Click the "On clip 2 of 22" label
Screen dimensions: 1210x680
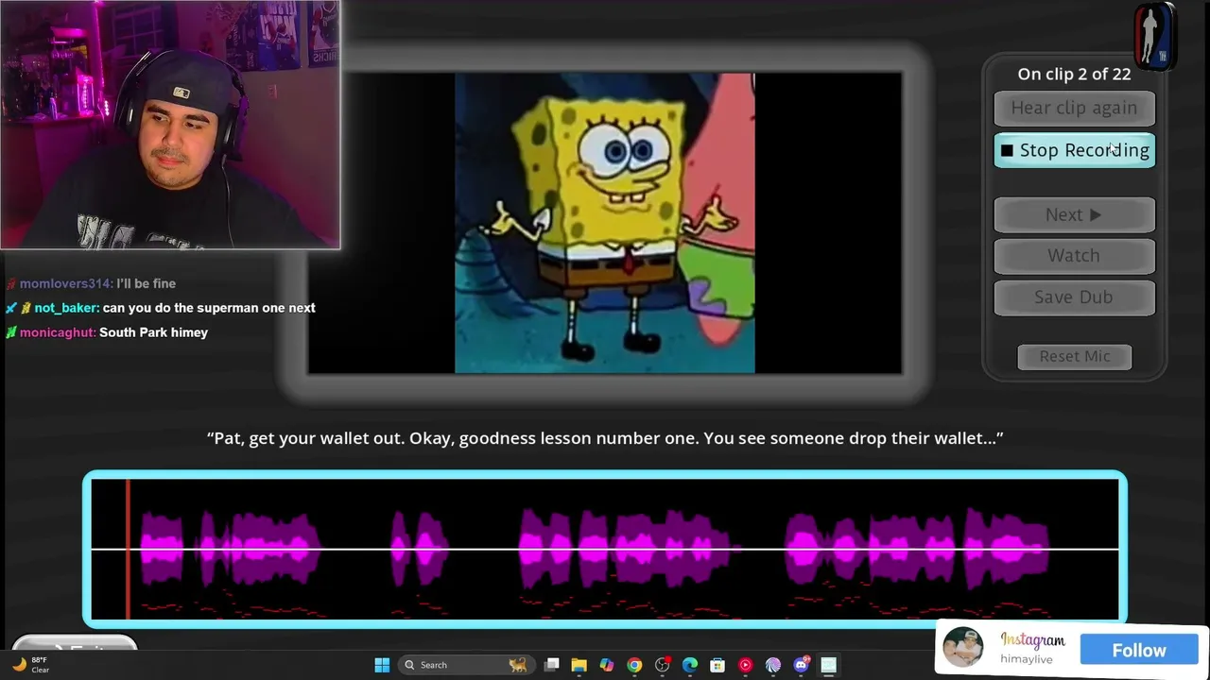point(1074,74)
